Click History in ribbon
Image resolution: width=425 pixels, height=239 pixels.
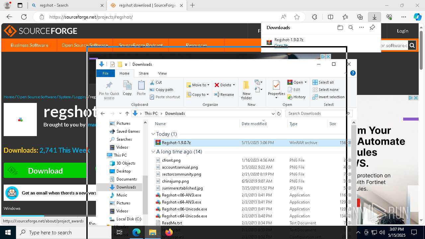click(297, 97)
